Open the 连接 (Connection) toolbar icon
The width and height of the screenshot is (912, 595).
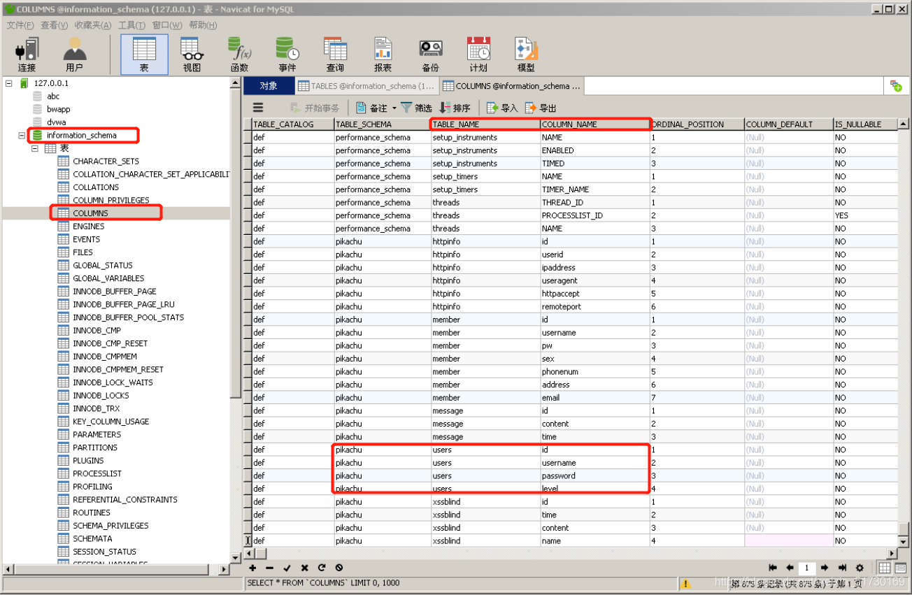27,55
